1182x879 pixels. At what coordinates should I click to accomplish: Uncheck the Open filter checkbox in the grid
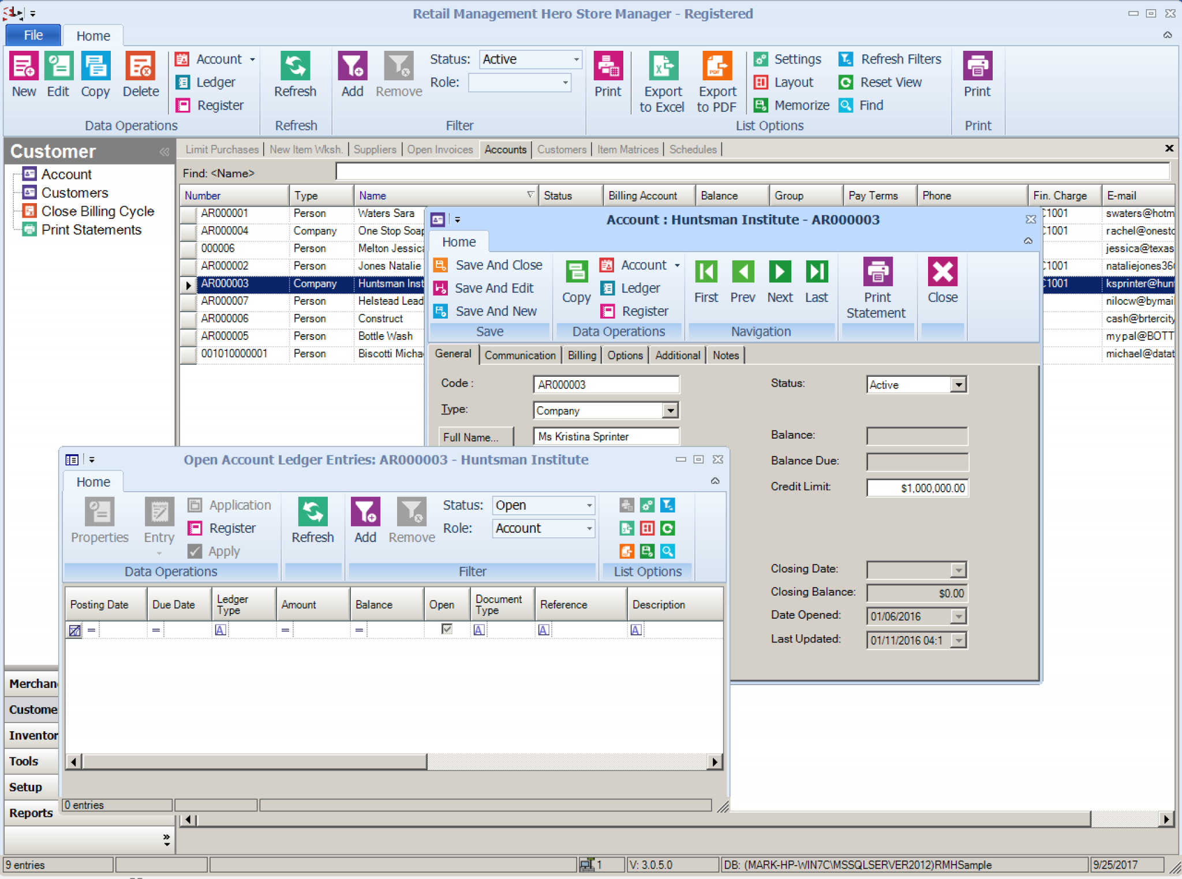pyautogui.click(x=446, y=629)
